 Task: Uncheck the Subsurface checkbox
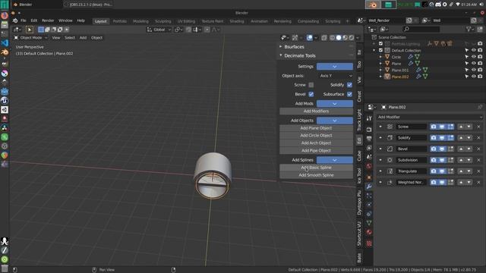click(349, 94)
